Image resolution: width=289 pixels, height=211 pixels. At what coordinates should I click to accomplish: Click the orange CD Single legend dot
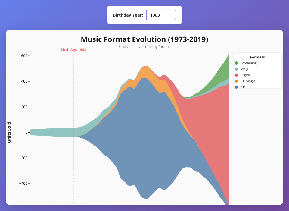point(236,81)
